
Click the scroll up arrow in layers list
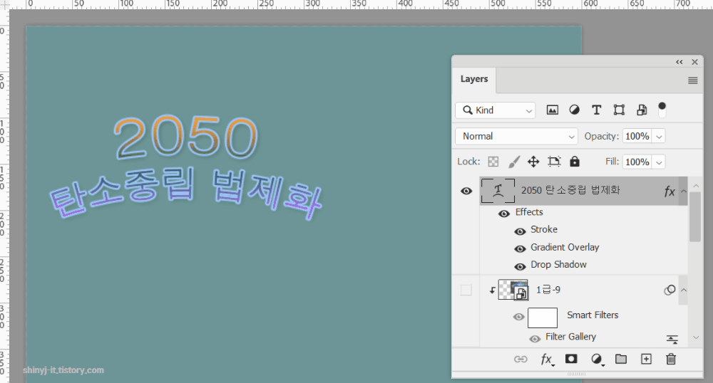[695, 185]
